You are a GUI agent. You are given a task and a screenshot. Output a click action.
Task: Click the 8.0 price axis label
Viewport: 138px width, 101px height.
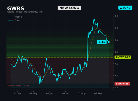pos(116,52)
